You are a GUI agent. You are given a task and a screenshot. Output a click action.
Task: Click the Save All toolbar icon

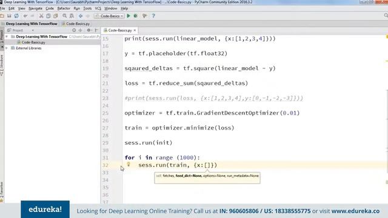[x=9, y=16]
